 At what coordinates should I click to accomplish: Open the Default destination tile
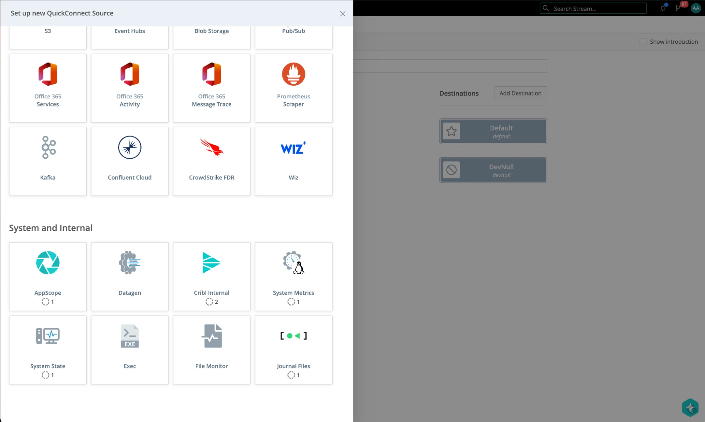(493, 131)
